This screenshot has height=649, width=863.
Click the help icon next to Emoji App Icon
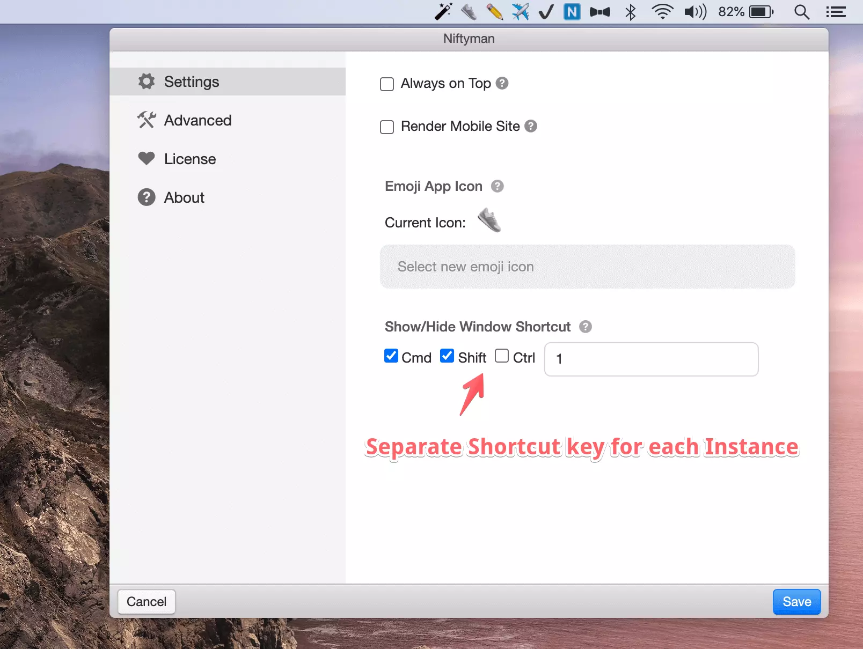[x=497, y=186]
